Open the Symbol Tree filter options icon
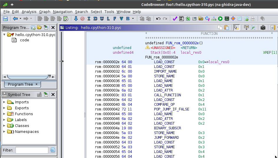Image resolution: width=278 pixels, height=158 pixels. (x=53, y=150)
